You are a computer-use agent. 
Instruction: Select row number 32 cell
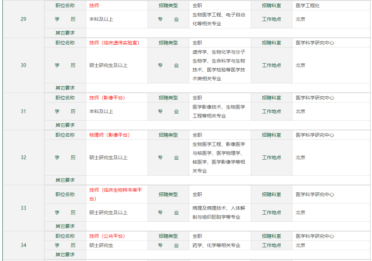(x=23, y=157)
